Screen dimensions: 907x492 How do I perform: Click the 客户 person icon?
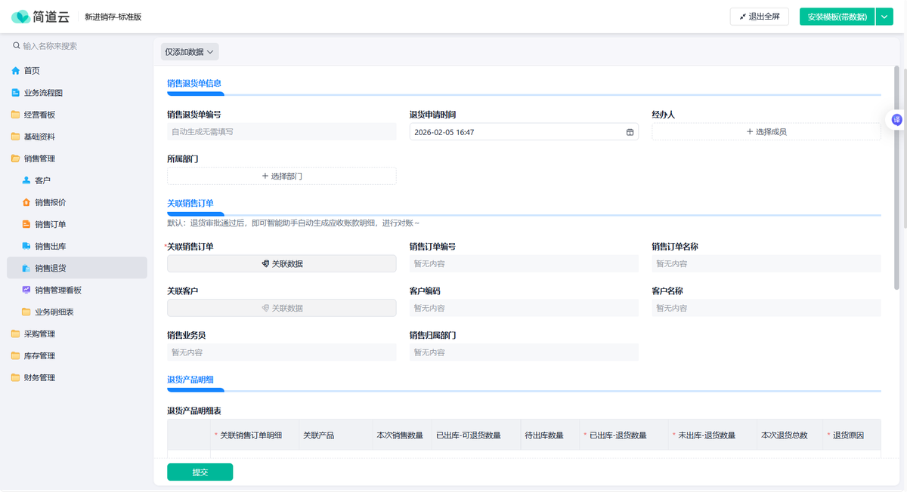coord(26,180)
